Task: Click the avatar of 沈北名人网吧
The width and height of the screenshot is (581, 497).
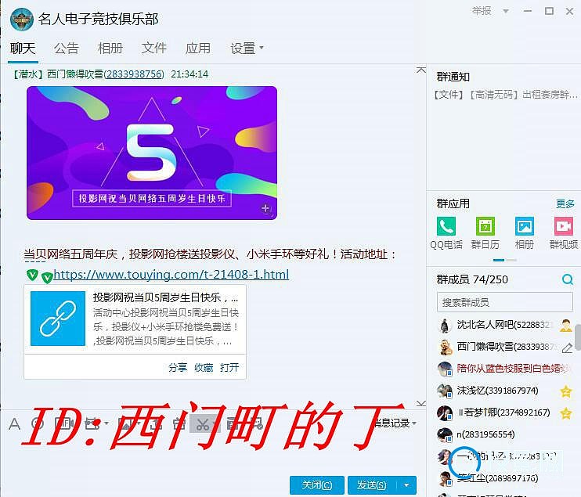Action: 445,325
